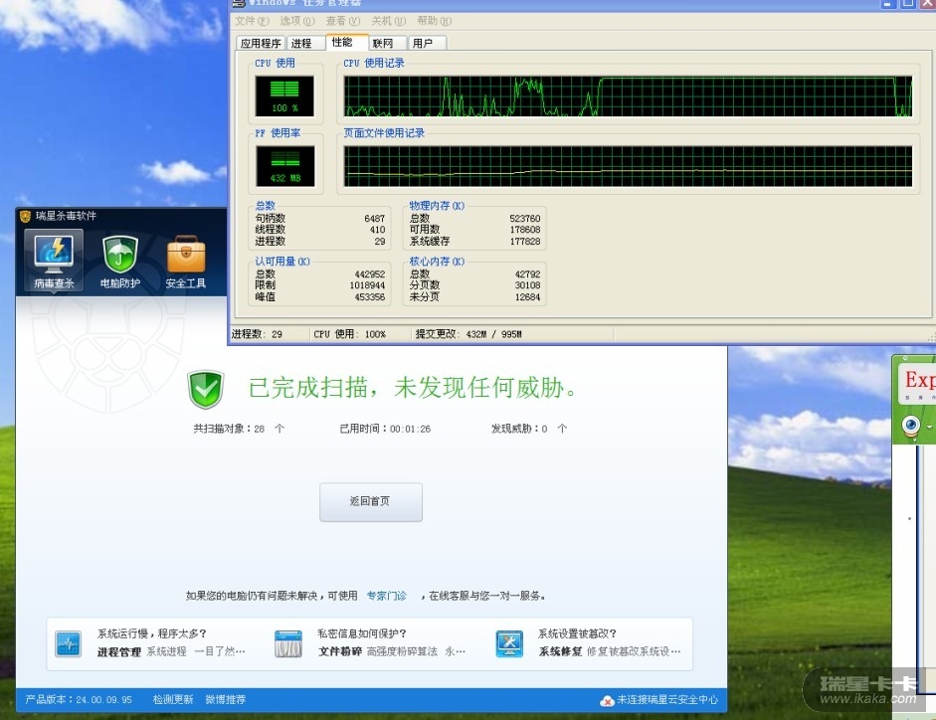Click 系统运行慢,程序太多? text
Screen dimensions: 936x720
[152, 633]
